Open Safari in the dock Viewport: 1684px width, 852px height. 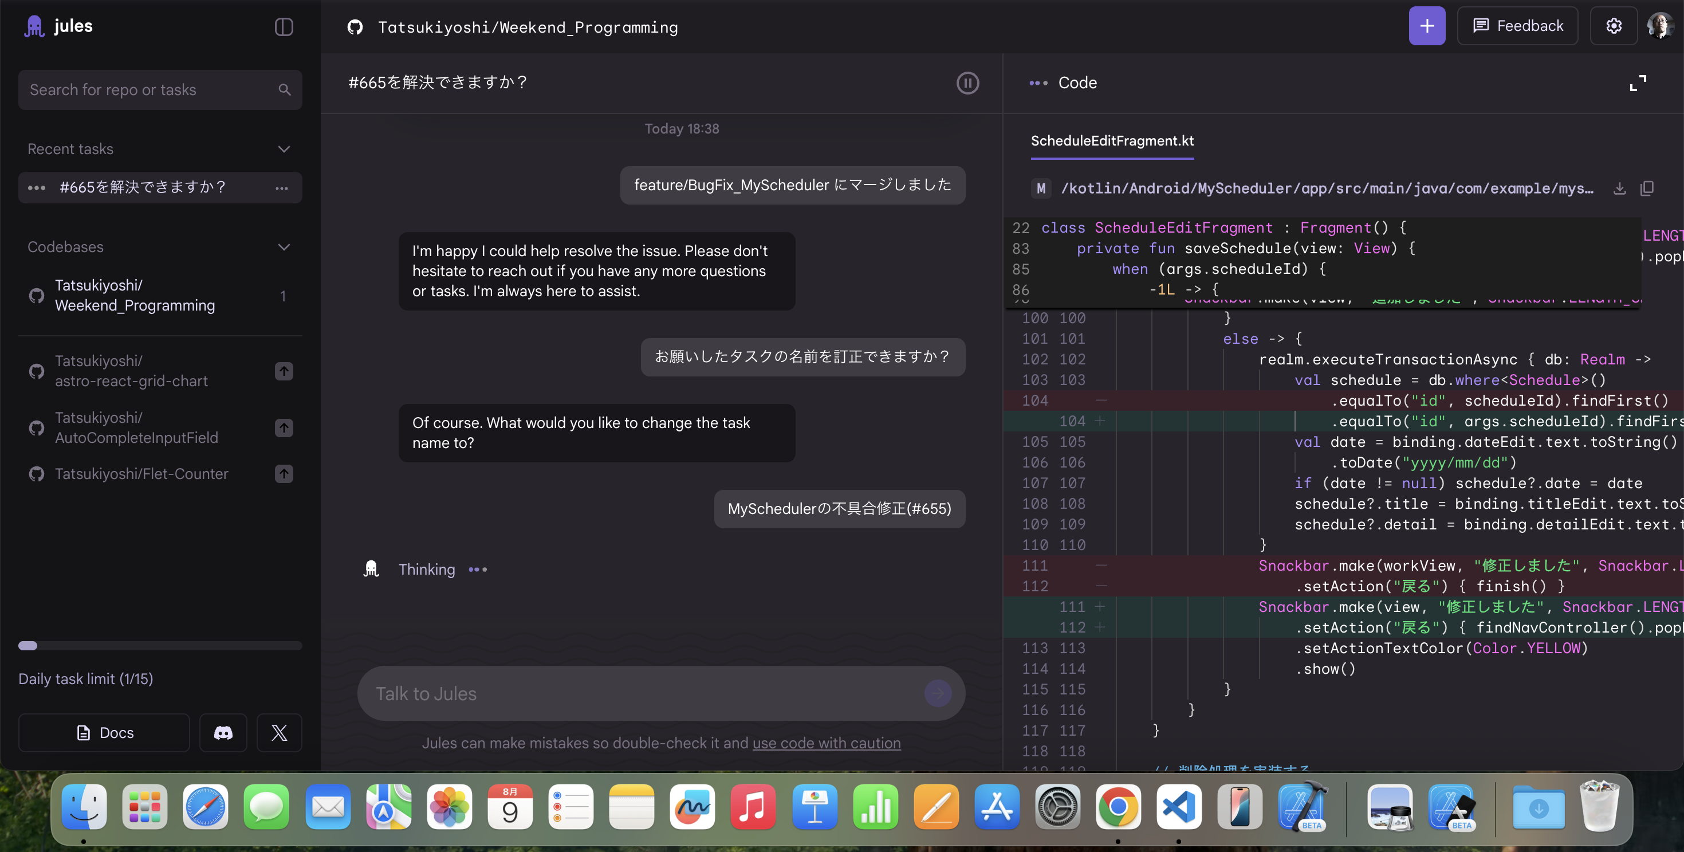coord(205,807)
